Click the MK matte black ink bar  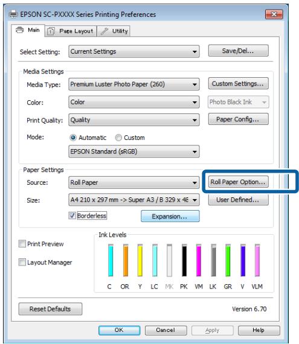tap(169, 260)
